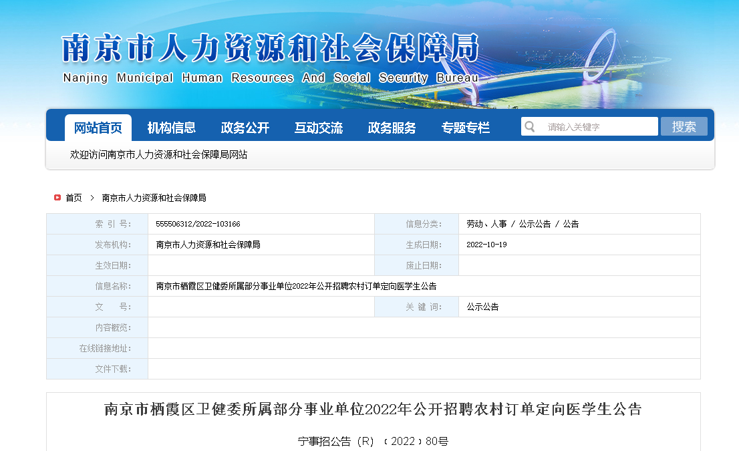The height and width of the screenshot is (451, 739).
Task: Follow the 首页 breadcrumb link
Action: pos(73,198)
